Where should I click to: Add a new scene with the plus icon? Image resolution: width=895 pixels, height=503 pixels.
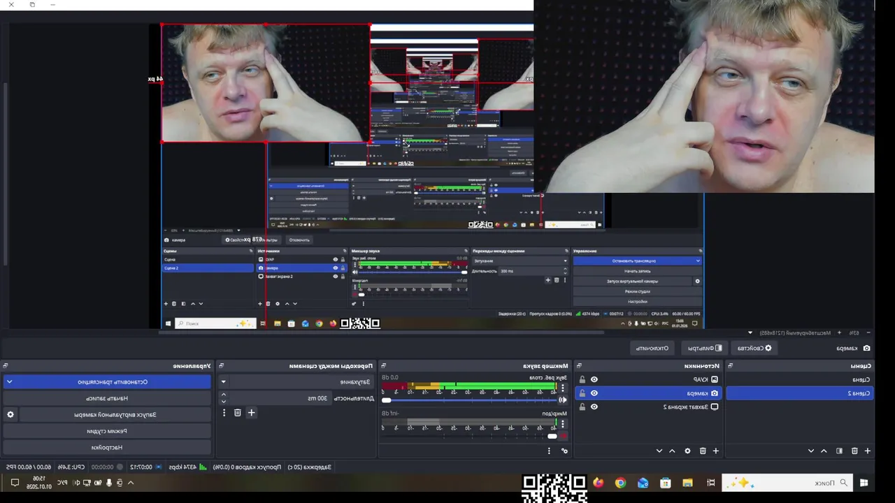coord(868,451)
